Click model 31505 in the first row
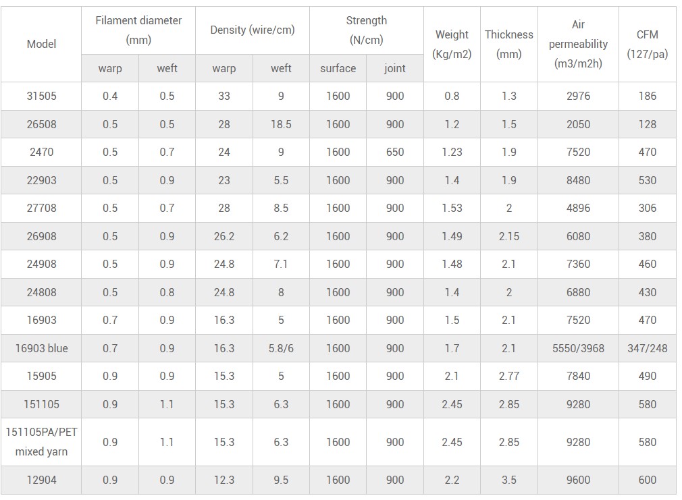Image resolution: width=682 pixels, height=500 pixels. [x=41, y=96]
